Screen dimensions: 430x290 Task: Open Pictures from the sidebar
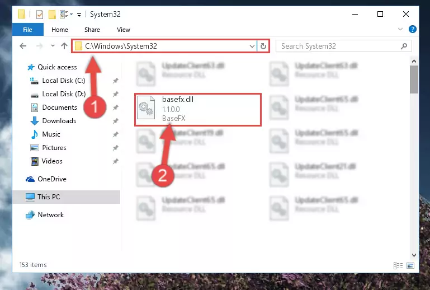point(54,148)
